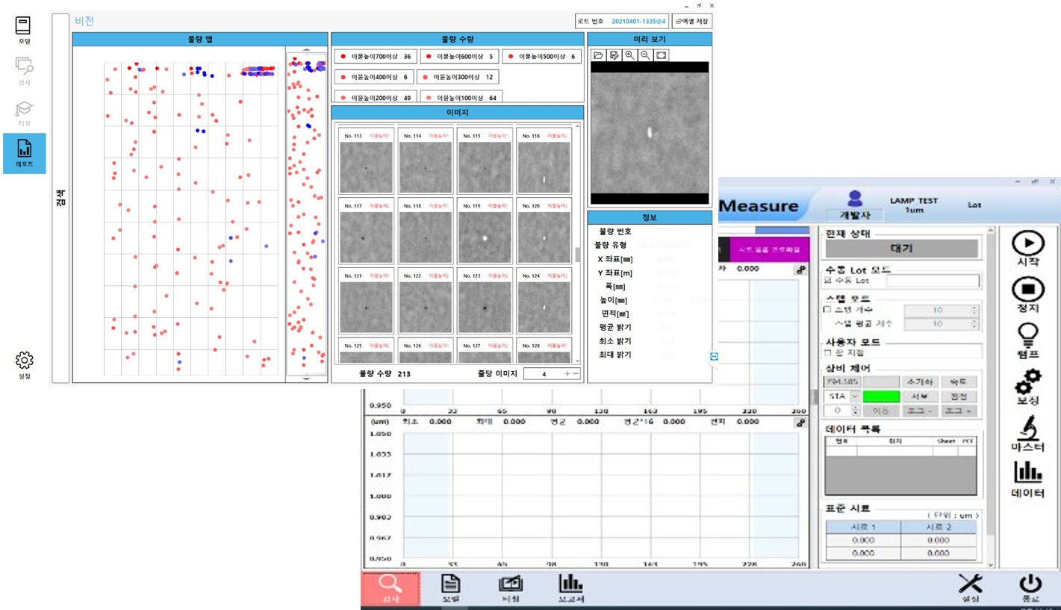Select defect thumbnail No. 123

point(485,302)
